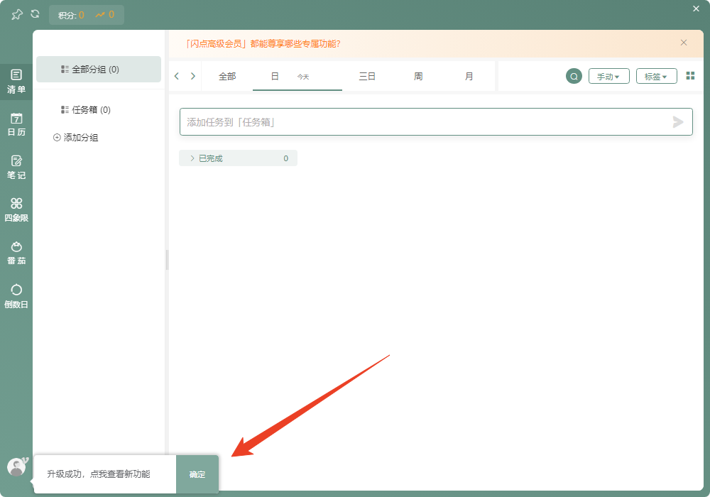Viewport: 710px width, 497px height.
Task: Click the sync refresh icon
Action: tap(33, 13)
